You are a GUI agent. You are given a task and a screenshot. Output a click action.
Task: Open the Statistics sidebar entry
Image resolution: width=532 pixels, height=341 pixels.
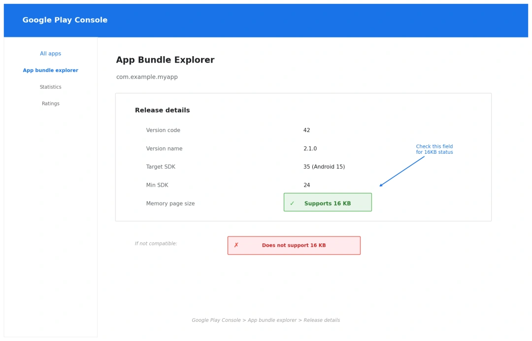50,87
